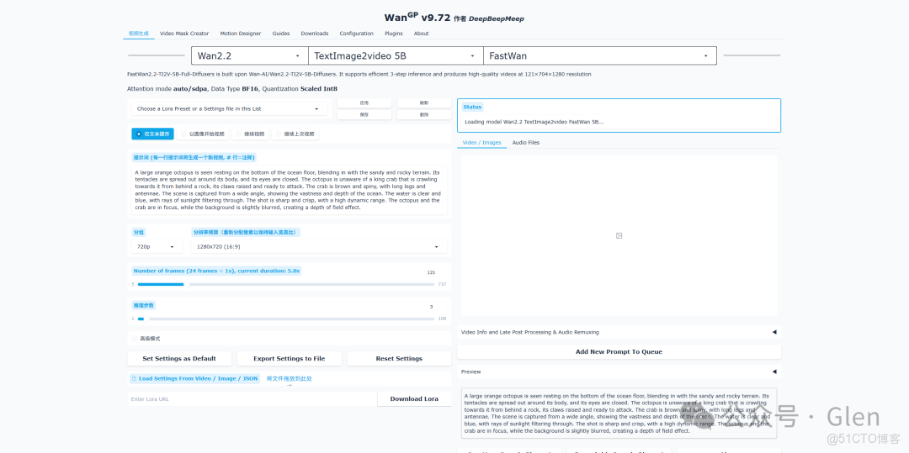
Task: Click Add New Prompt To Queue
Action: coord(619,352)
